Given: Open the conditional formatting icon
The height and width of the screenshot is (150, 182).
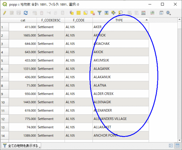Looking at the screenshot, I should tap(152, 13).
